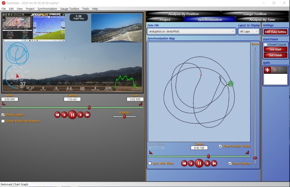The width and height of the screenshot is (290, 187).
Task: Select the Synchronization tab
Action: [x=210, y=20]
